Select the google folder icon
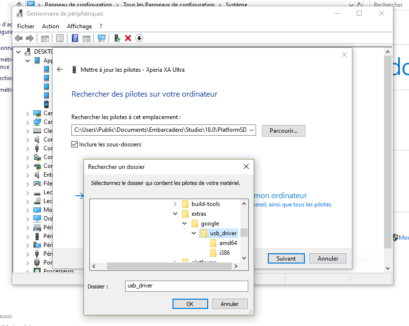This screenshot has width=409, height=326. (x=194, y=224)
